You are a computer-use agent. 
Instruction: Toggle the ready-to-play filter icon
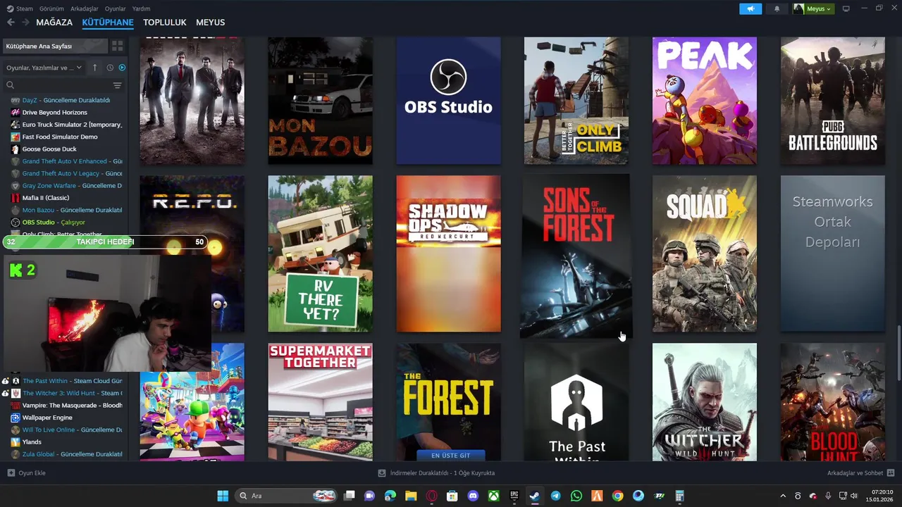122,68
